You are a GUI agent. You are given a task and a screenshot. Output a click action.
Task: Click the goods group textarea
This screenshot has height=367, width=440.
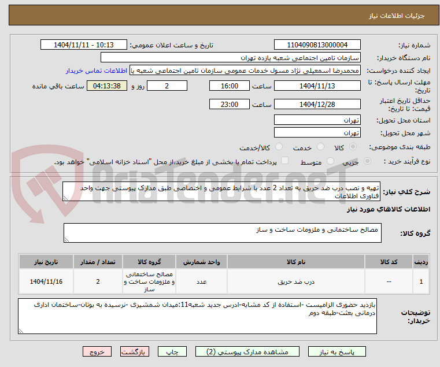(x=223, y=233)
